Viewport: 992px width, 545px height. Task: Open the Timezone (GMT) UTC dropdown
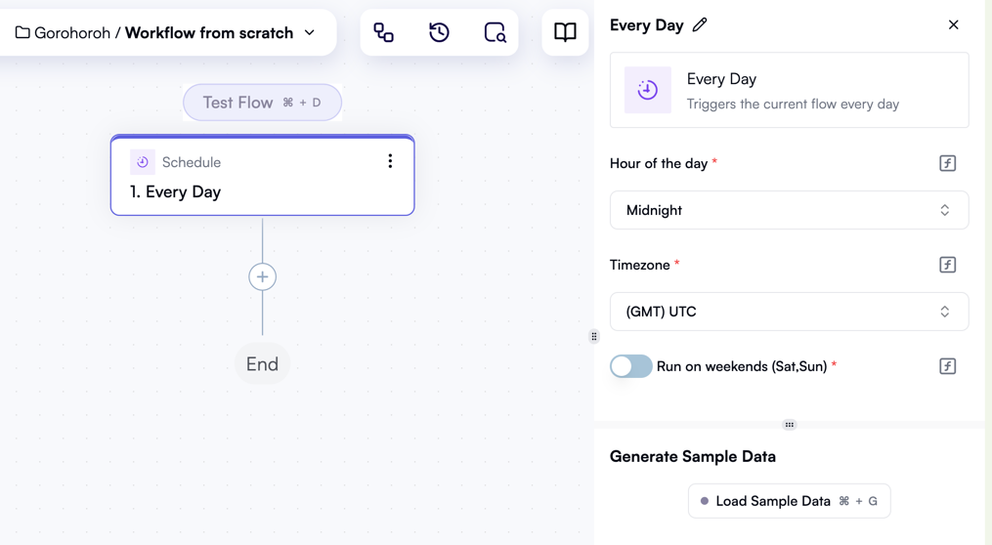point(789,311)
